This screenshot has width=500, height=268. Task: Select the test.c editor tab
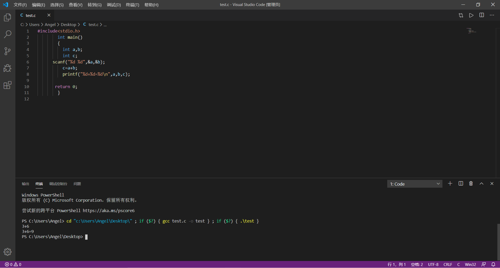35,15
